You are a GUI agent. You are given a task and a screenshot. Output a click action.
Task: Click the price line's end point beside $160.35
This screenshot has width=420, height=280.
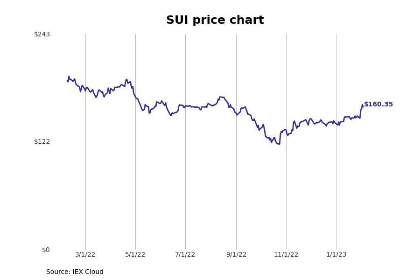pyautogui.click(x=363, y=106)
